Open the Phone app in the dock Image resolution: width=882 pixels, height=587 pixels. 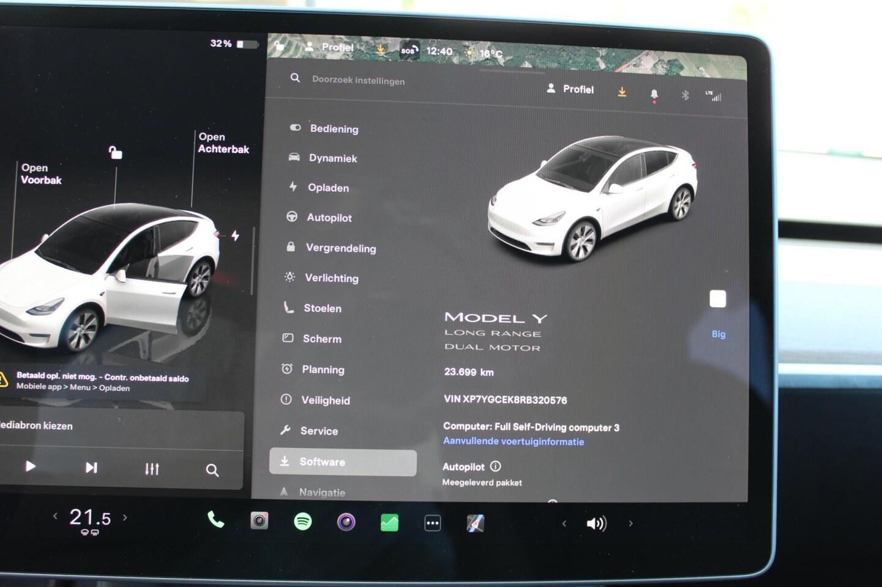pyautogui.click(x=215, y=520)
